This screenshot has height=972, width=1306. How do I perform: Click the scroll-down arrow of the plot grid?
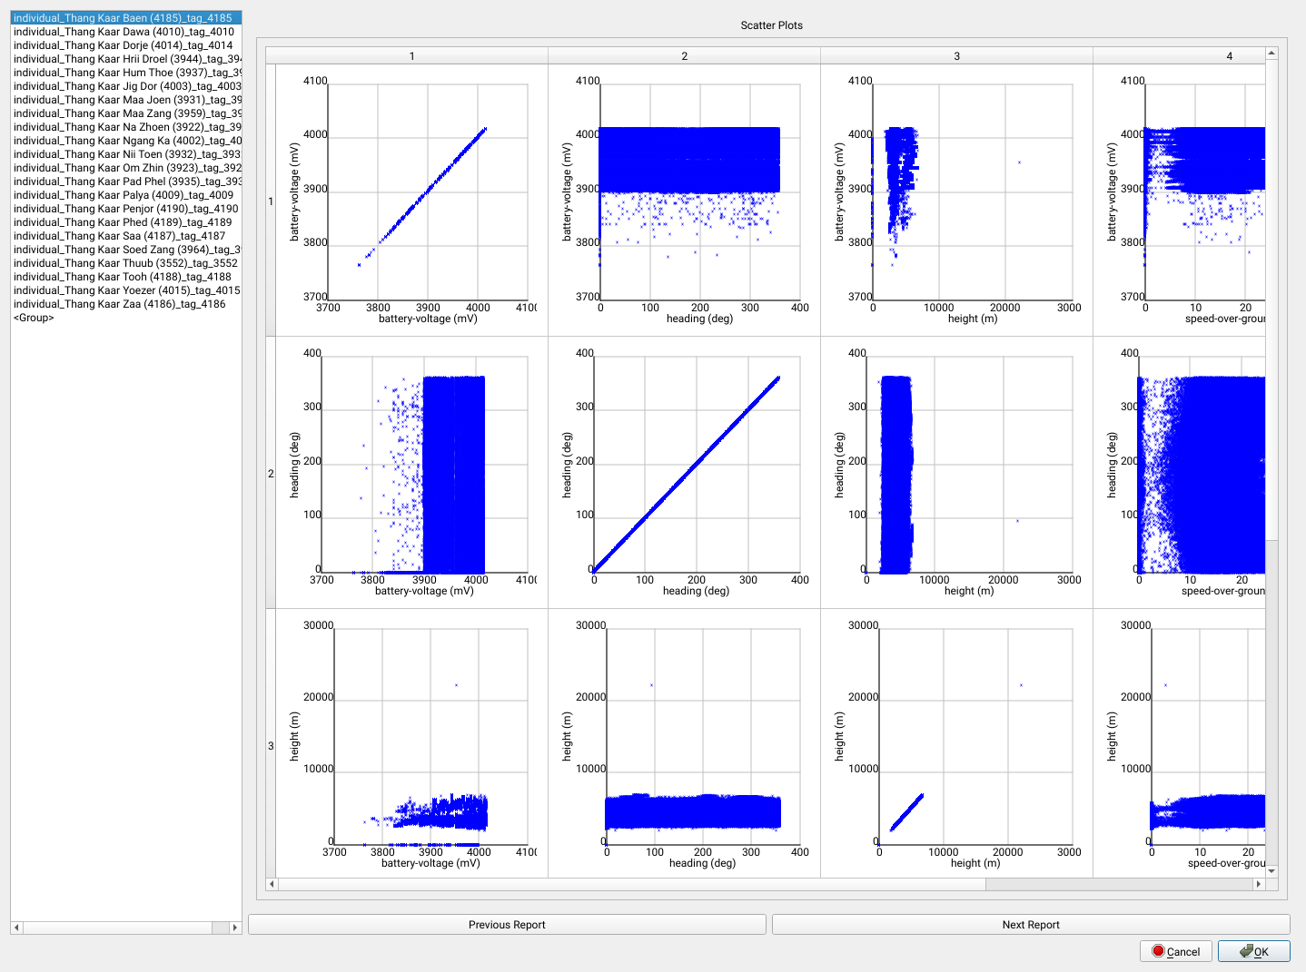coord(1271,871)
